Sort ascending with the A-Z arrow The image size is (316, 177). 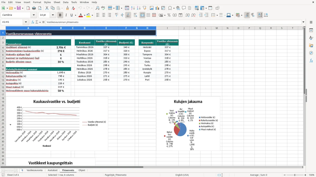point(133,8)
